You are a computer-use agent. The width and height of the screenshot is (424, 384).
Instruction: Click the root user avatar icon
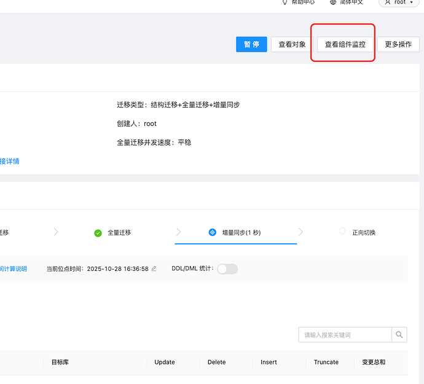pos(388,2)
